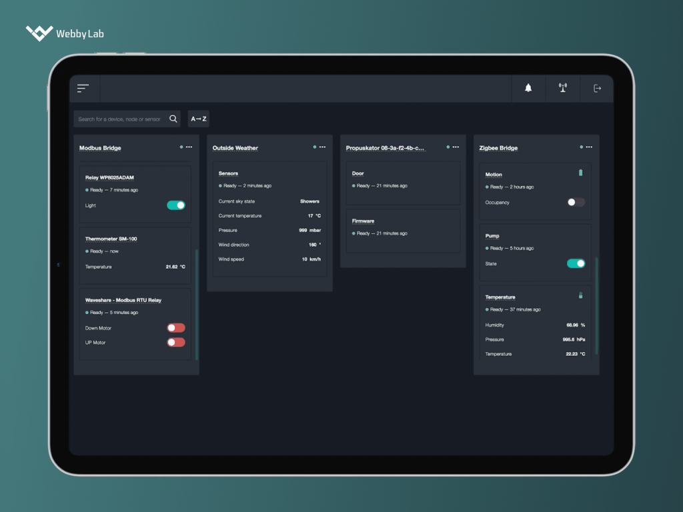The image size is (683, 512).
Task: Open the Door node on Propuskator
Action: coord(358,173)
